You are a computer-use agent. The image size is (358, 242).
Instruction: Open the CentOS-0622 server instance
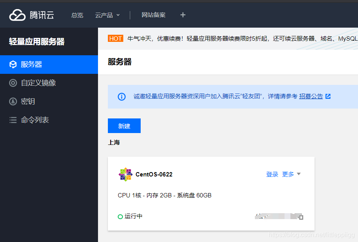click(x=154, y=174)
